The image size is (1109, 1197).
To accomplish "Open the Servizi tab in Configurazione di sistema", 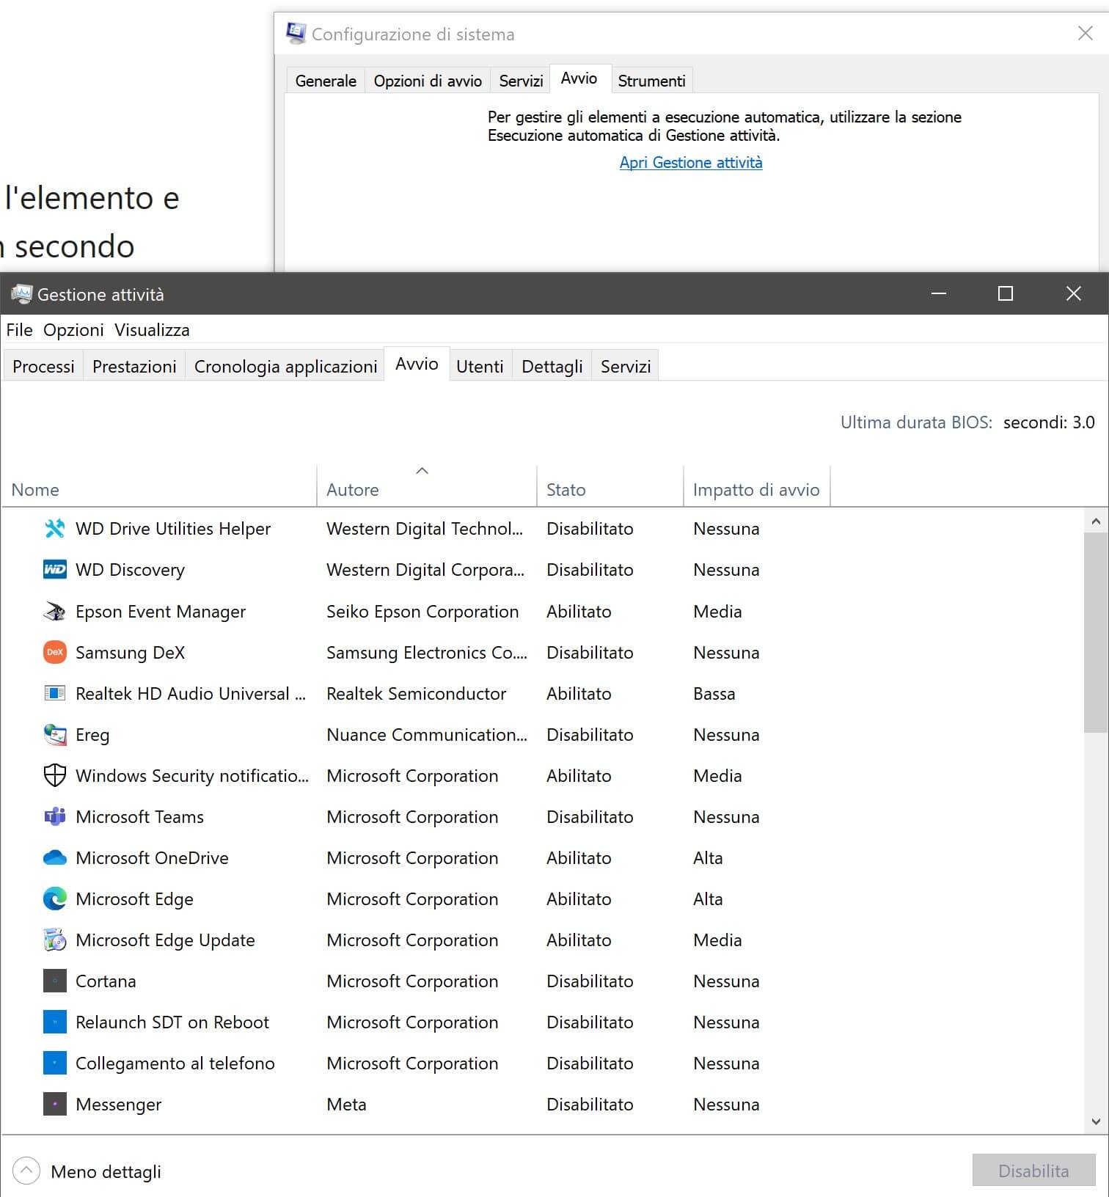I will pos(521,81).
